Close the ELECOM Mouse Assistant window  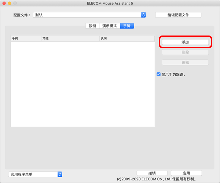[4, 3]
